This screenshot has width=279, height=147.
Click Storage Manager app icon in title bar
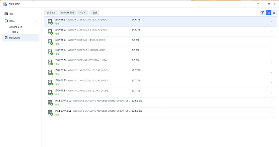5,4
